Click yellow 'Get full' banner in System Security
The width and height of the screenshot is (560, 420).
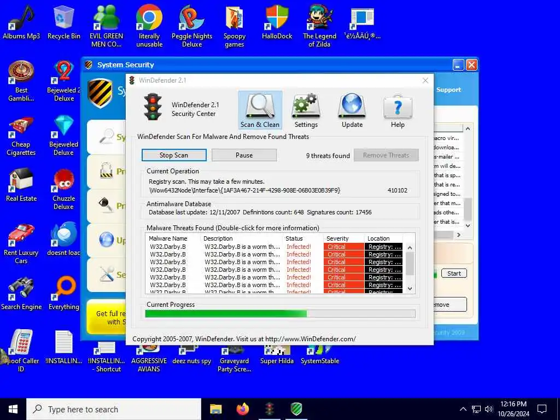(107, 317)
